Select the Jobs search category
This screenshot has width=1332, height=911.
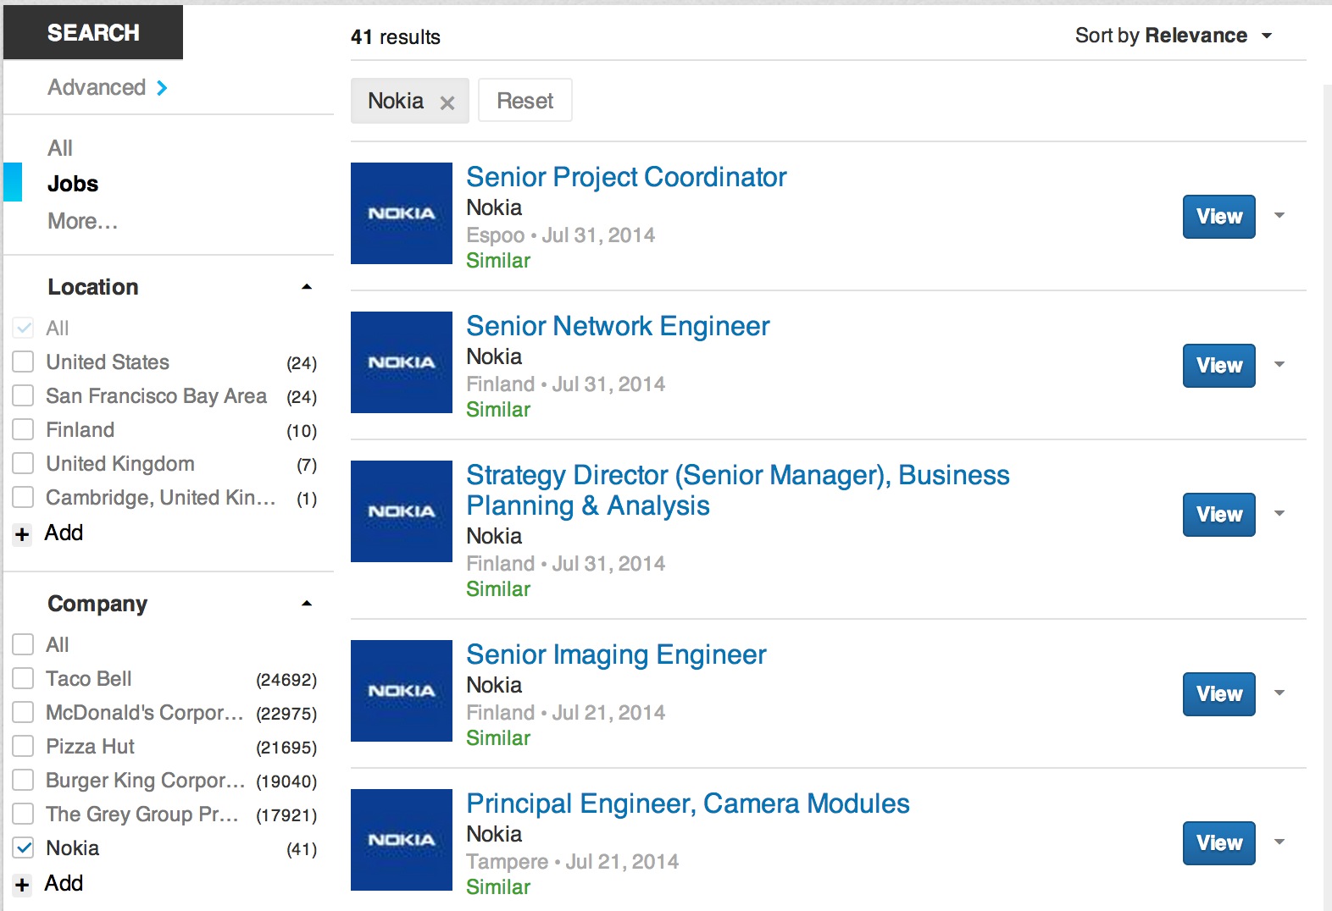(x=73, y=184)
